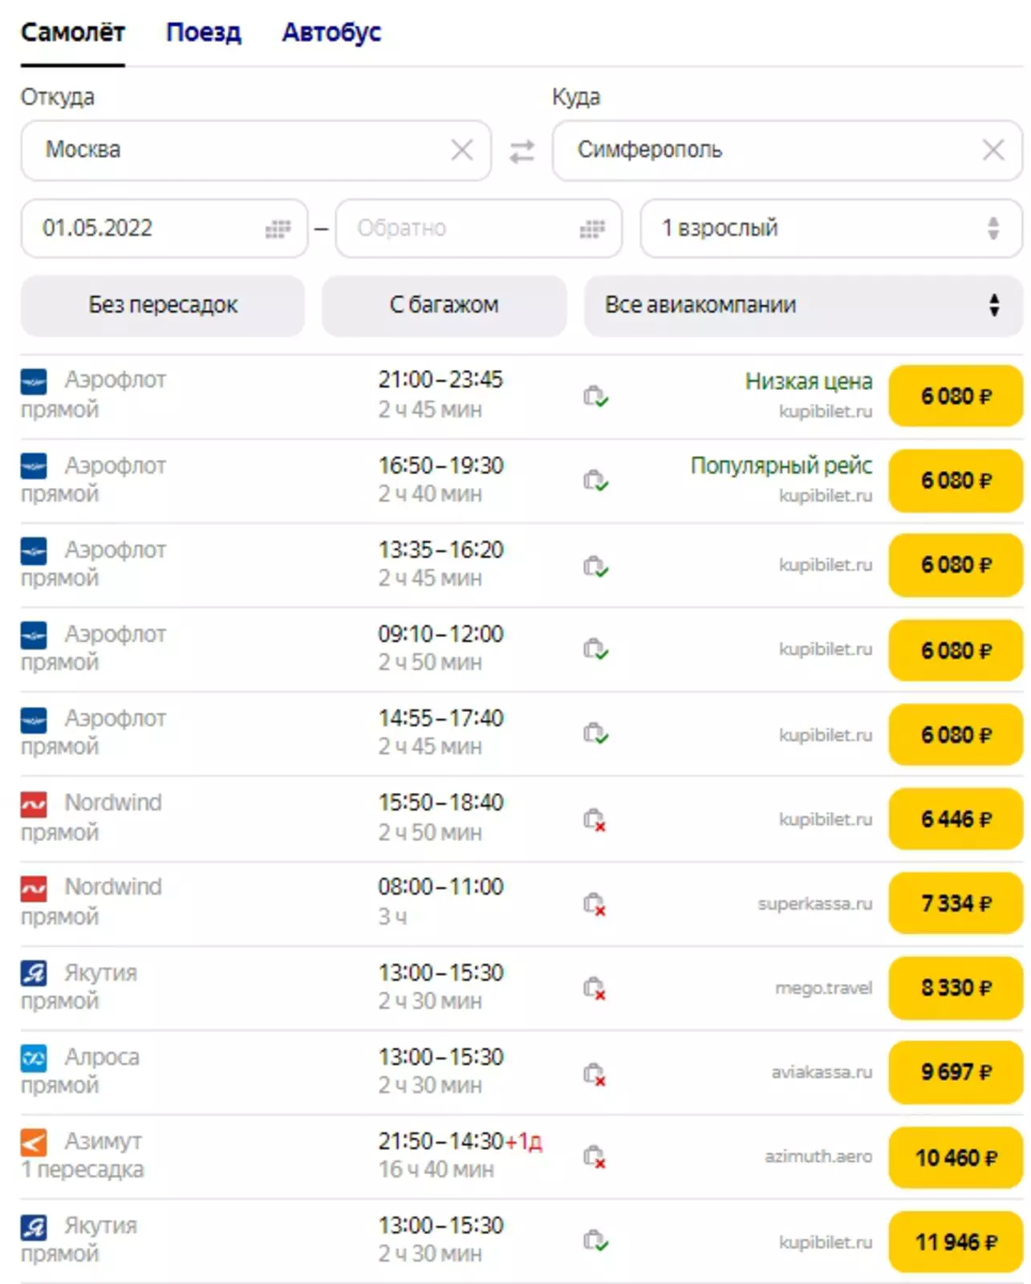Clear the Москва departure field
1031x1284 pixels.
click(x=461, y=150)
